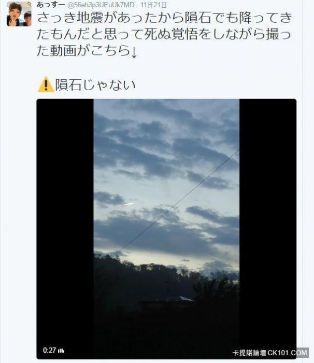Open the tweet's 11月21日 timestamp
Screen dimensions: 314x363
(154, 5)
